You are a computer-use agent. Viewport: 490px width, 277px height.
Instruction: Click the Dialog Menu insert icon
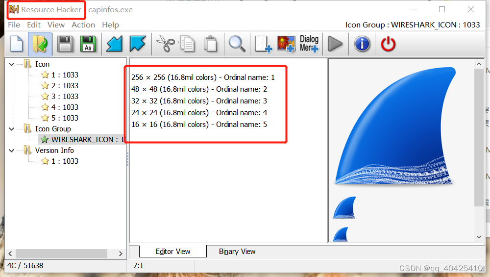coord(309,44)
